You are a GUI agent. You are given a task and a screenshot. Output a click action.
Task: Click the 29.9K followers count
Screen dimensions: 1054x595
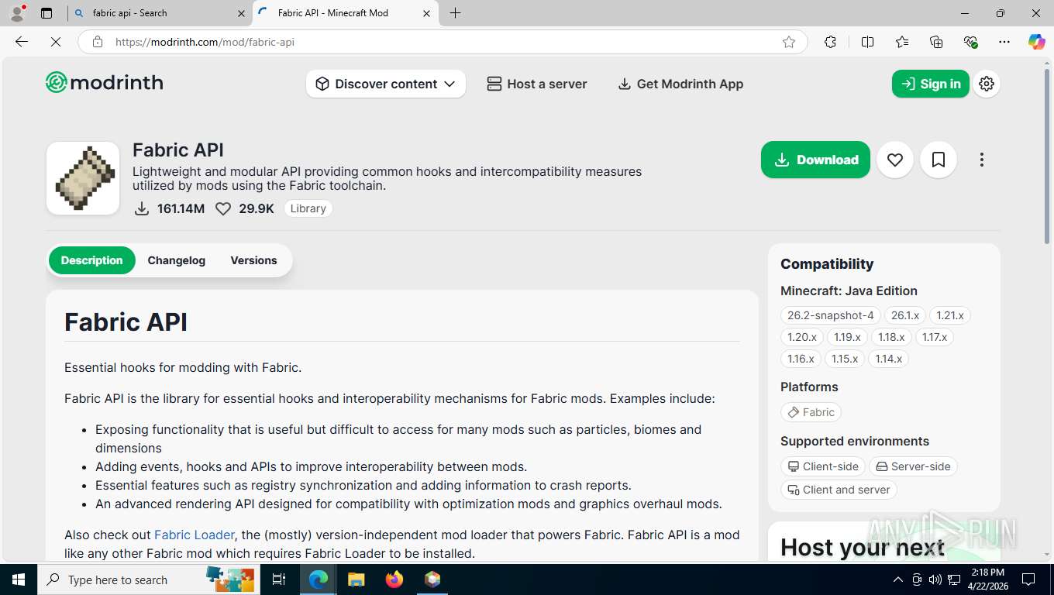(x=245, y=208)
